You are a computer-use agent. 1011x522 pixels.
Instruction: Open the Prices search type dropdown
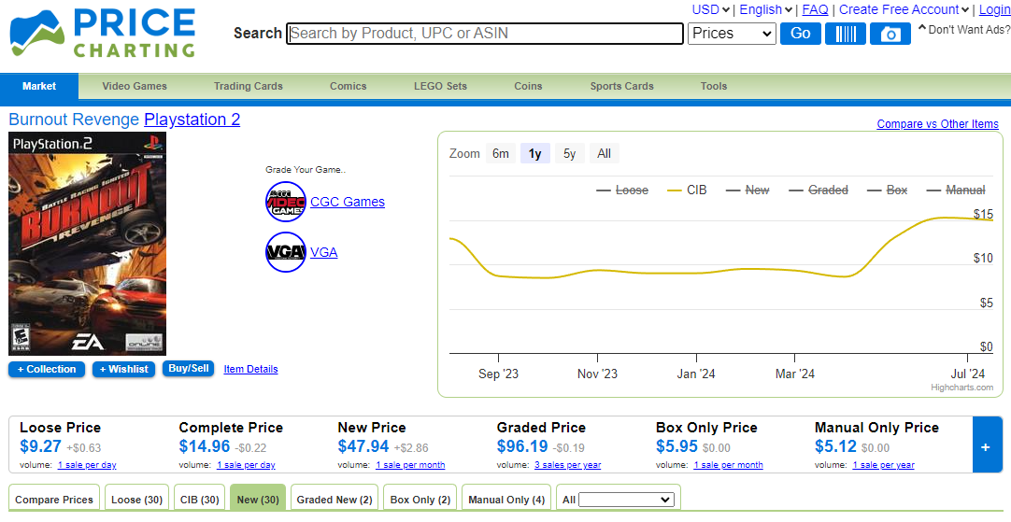tap(732, 34)
